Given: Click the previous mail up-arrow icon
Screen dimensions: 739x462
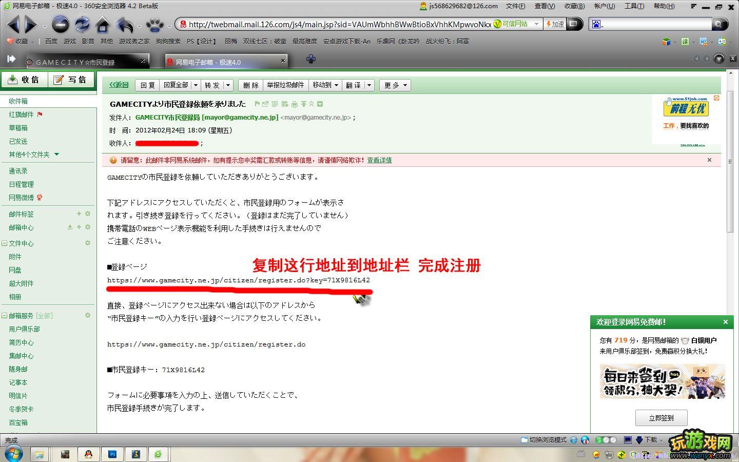Looking at the screenshot, I should coord(303,104).
